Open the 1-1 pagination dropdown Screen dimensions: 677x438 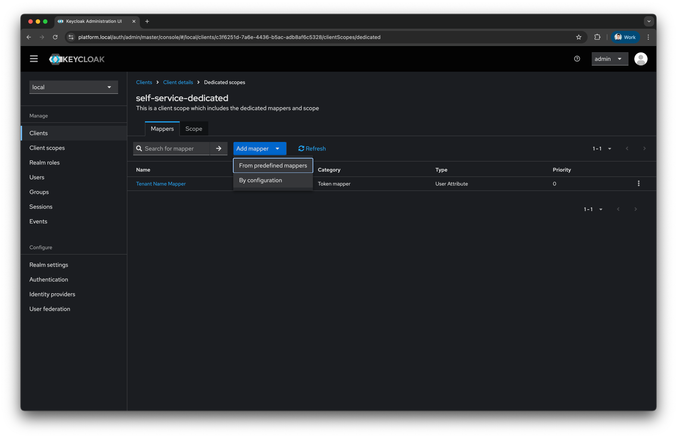pos(601,148)
